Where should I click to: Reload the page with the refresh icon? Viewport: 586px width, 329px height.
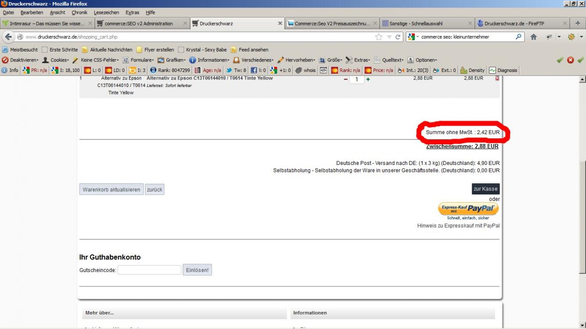(x=398, y=37)
